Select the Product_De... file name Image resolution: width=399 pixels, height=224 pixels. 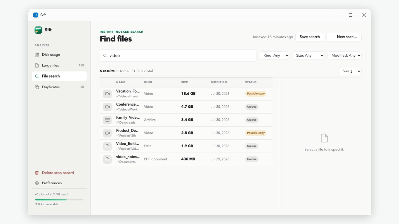tap(128, 131)
